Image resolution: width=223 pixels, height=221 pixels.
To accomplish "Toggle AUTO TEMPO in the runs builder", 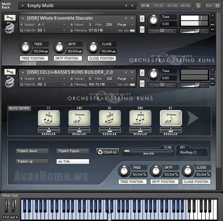I will (x=19, y=108).
